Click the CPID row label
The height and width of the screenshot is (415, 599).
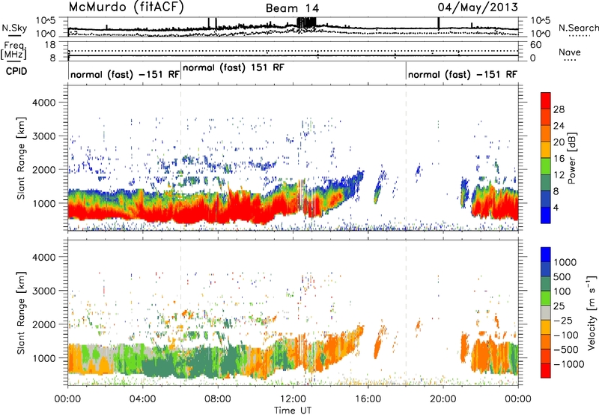(16, 71)
